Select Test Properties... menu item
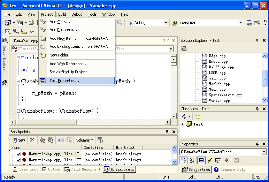269x182 pixels. [64, 81]
